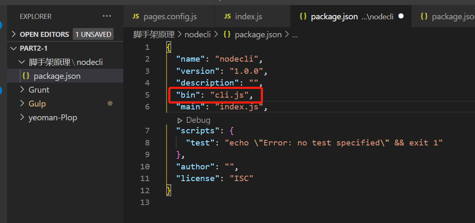Image resolution: width=475 pixels, height=223 pixels.
Task: Click the JS icon on index.js tab
Action: tap(227, 16)
